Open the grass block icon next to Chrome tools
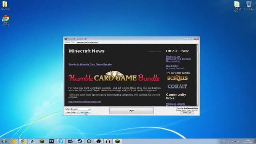This screenshot has width=256, height=144. click(x=42, y=141)
